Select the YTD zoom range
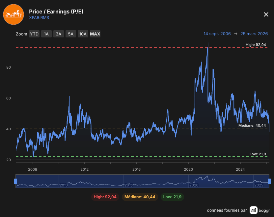Viewport: 274px width, 217px height. click(34, 34)
